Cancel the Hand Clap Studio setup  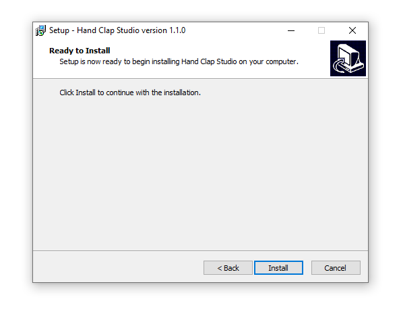pyautogui.click(x=336, y=268)
